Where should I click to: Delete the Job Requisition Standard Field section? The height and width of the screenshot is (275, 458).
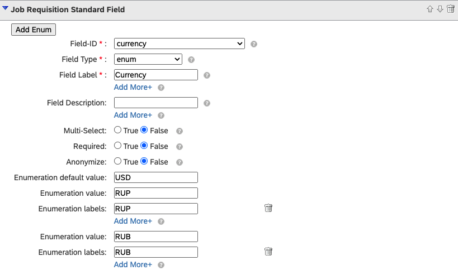(x=451, y=9)
